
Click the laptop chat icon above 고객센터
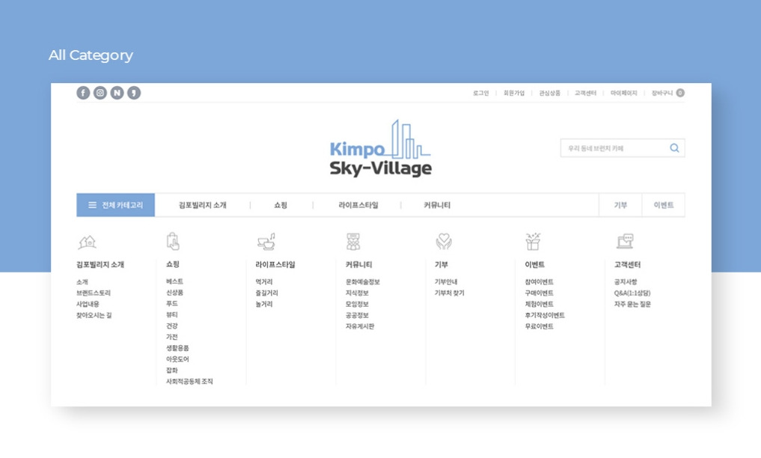[625, 241]
